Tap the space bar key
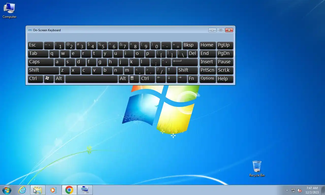325x195 pixels. pos(91,79)
